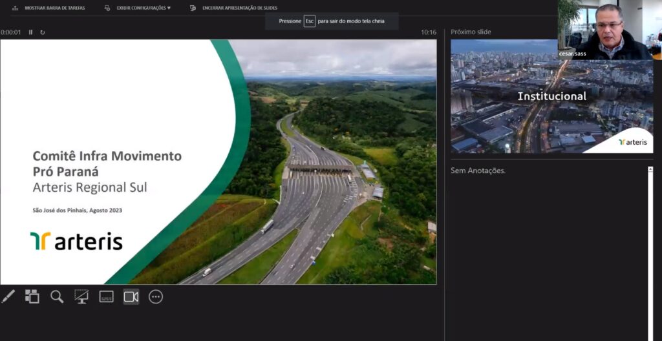Click Encerrar Apresentação de Slides
This screenshot has width=662, height=341.
(240, 8)
